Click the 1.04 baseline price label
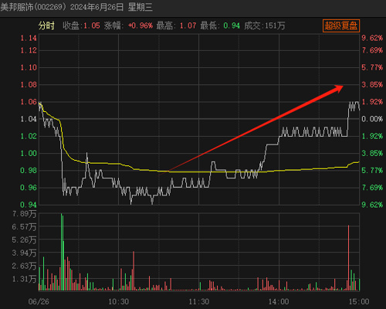This screenshot has width=386, height=309. [29, 119]
